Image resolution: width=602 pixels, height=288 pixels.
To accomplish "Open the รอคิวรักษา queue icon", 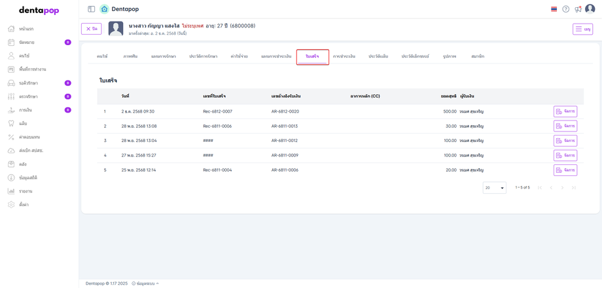I will coord(11,83).
